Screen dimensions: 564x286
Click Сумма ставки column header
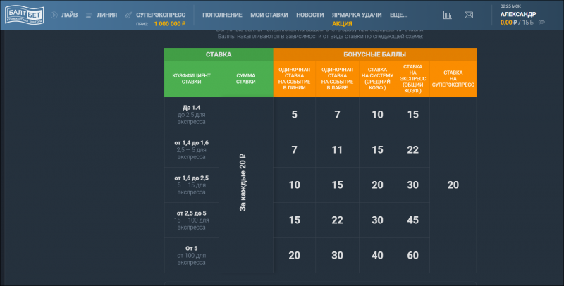click(x=246, y=79)
